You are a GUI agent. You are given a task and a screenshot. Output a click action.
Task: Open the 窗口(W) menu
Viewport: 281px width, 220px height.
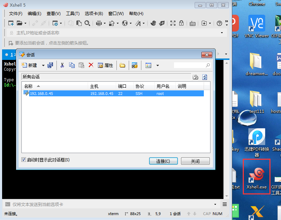116,14
